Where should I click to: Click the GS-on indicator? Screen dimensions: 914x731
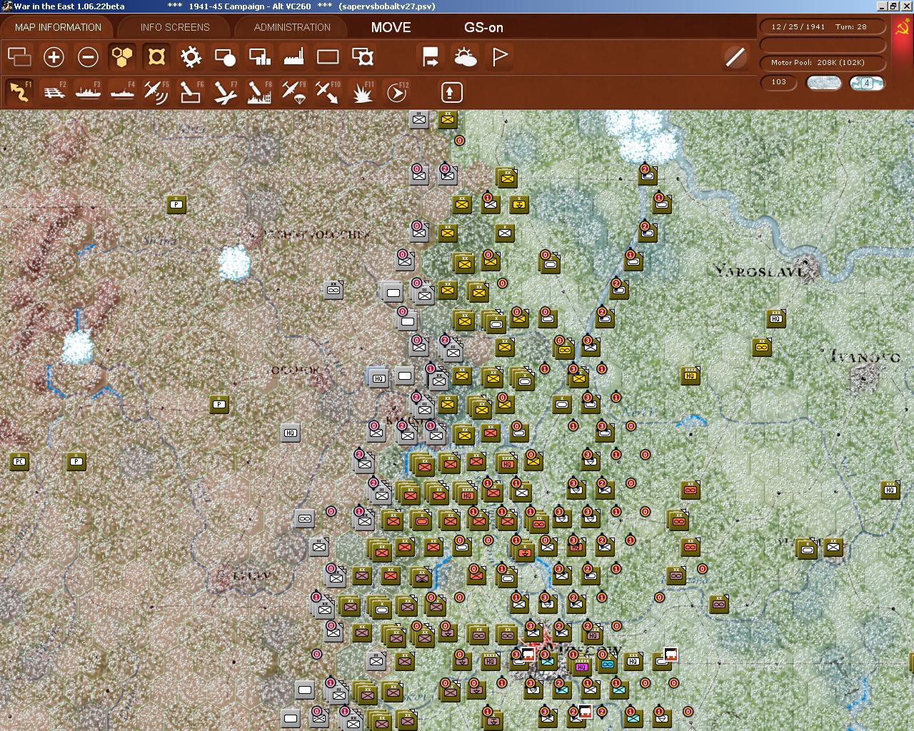[483, 27]
